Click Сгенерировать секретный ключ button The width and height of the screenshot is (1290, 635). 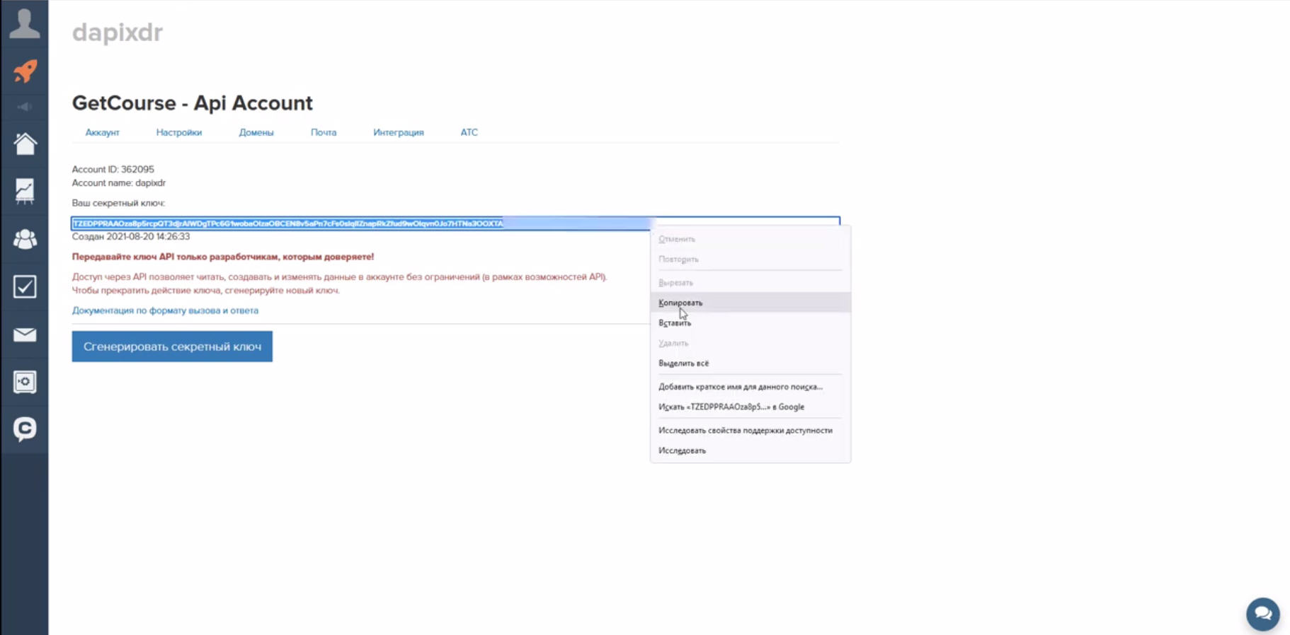pyautogui.click(x=172, y=346)
